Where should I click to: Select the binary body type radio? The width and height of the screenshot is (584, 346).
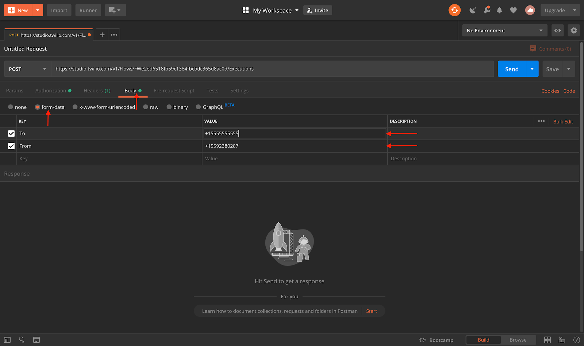pyautogui.click(x=169, y=107)
